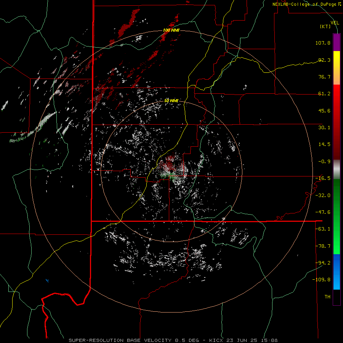343x343 pixels.
Task: Click the blue segment of the velocity color bar
Action: (337, 272)
